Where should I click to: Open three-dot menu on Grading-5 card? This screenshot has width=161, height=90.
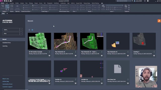154,52
